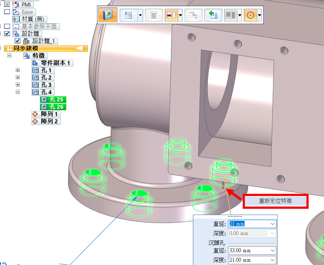The image size is (324, 265).
Task: Open dropdown arrow beside extent type icon
Action: tap(180, 15)
